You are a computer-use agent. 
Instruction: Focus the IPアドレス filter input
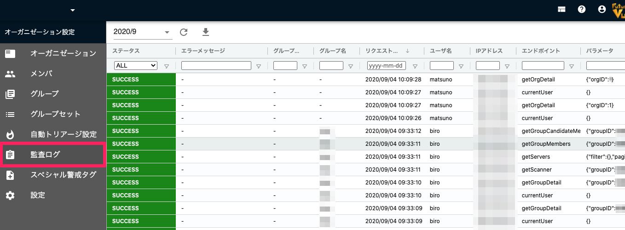click(488, 66)
